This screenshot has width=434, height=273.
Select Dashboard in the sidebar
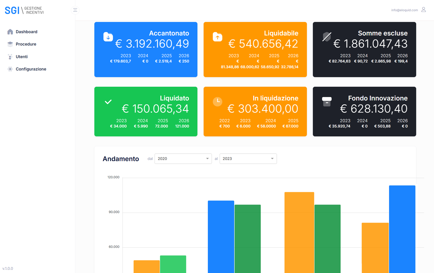point(27,31)
